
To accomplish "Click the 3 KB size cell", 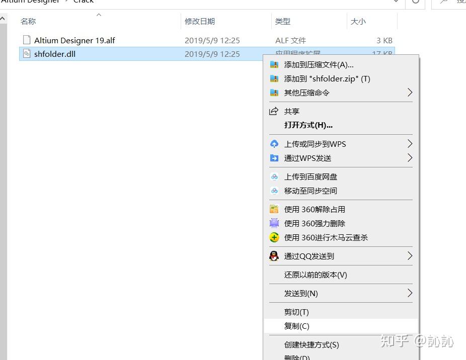I will pyautogui.click(x=384, y=40).
